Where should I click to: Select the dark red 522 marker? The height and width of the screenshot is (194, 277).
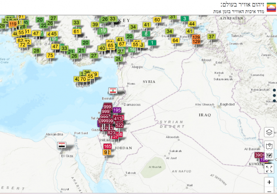[x=119, y=125]
